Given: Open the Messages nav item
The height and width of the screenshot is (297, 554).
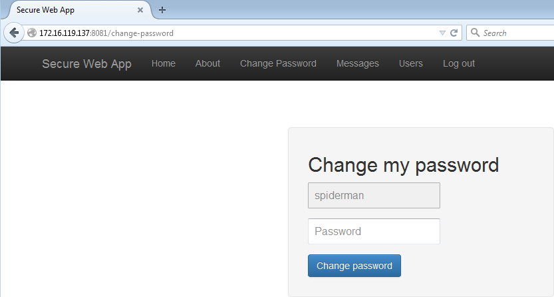Looking at the screenshot, I should [358, 64].
